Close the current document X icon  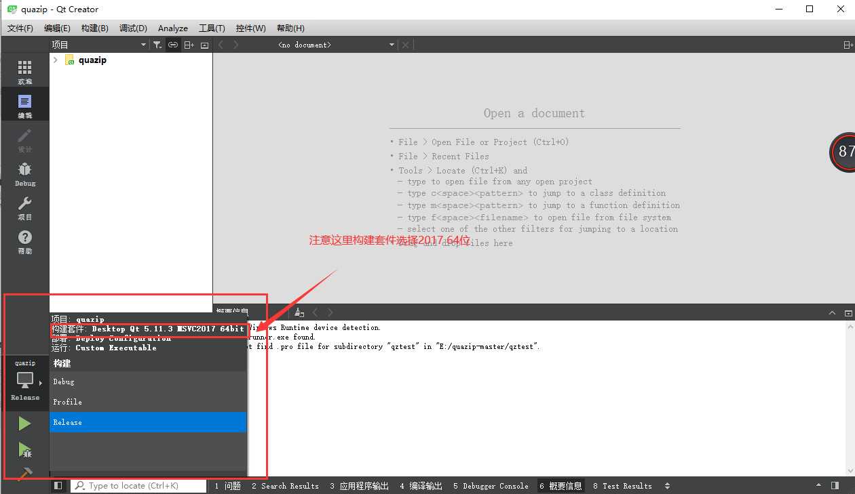[x=406, y=45]
